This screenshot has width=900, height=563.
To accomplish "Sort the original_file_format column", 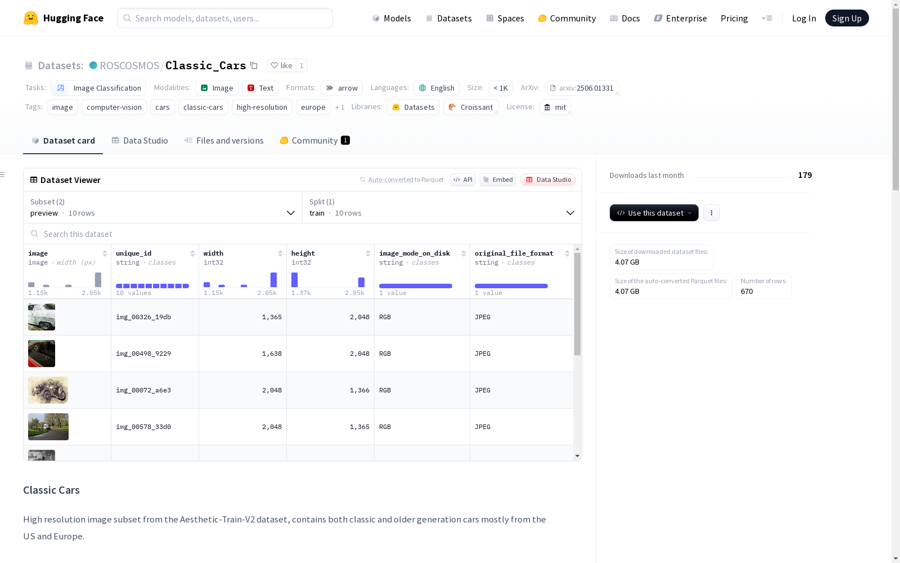I will 567,253.
